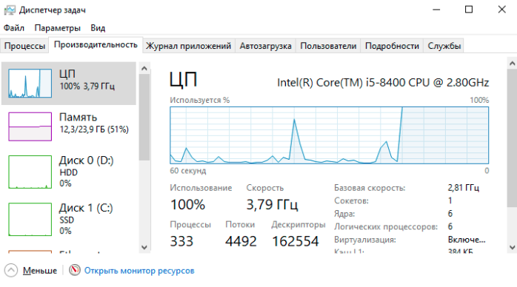
Task: Open Диск 1 (C:) SSD graph thumbnail
Action: coord(30,220)
